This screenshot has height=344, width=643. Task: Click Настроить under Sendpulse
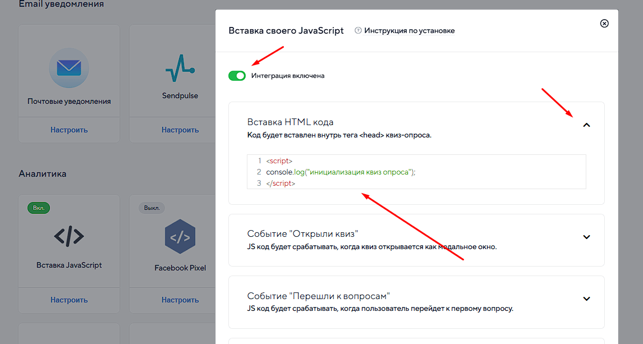pos(180,130)
